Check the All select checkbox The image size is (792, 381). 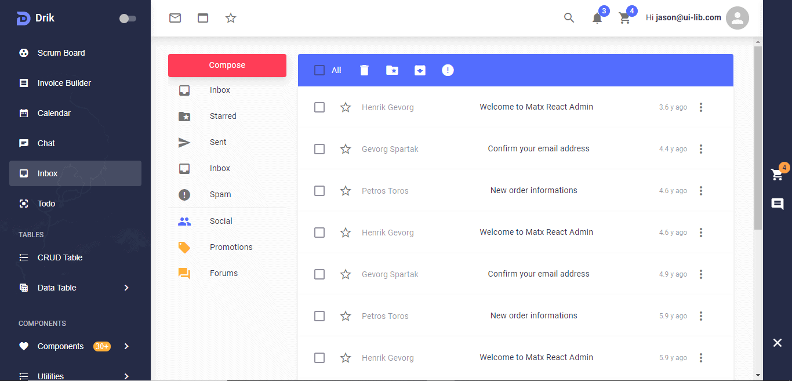319,70
